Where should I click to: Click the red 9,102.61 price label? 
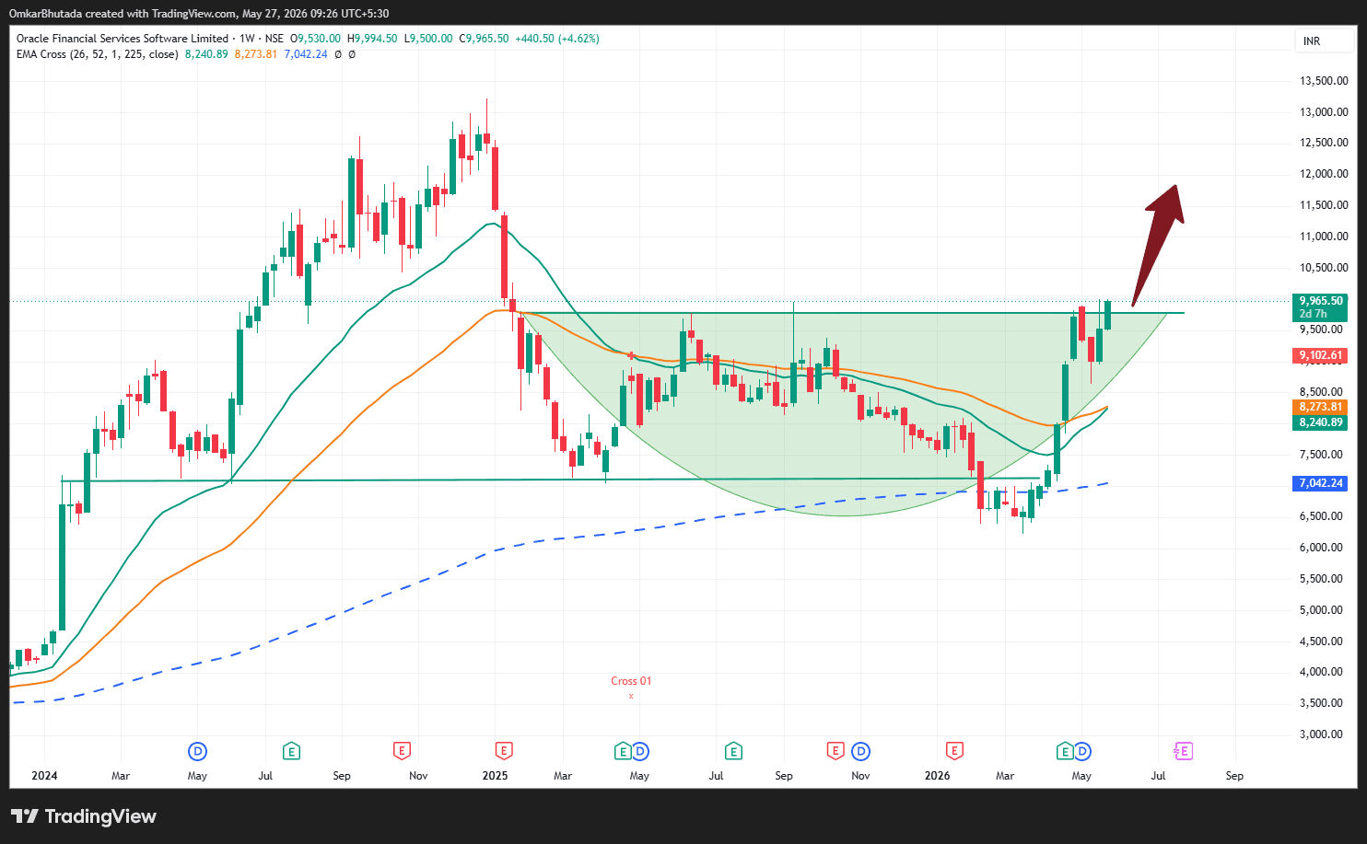pos(1321,355)
